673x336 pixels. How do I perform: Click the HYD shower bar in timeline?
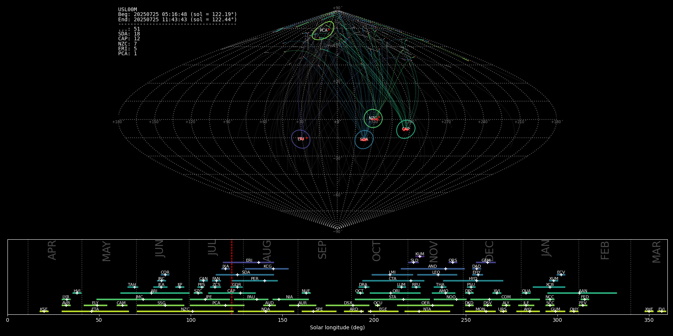(x=473, y=281)
